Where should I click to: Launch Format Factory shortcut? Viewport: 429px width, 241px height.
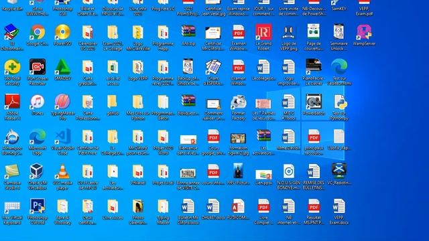coord(239,102)
